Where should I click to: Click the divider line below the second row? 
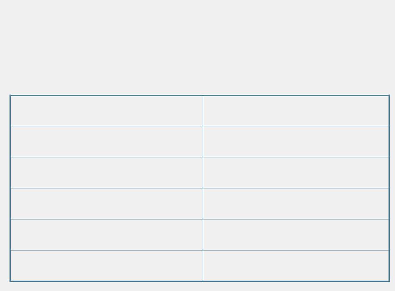pos(200,157)
